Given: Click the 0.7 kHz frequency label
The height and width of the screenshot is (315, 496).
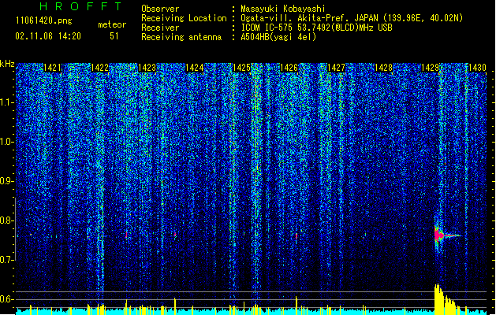Looking at the screenshot, I should click(7, 260).
